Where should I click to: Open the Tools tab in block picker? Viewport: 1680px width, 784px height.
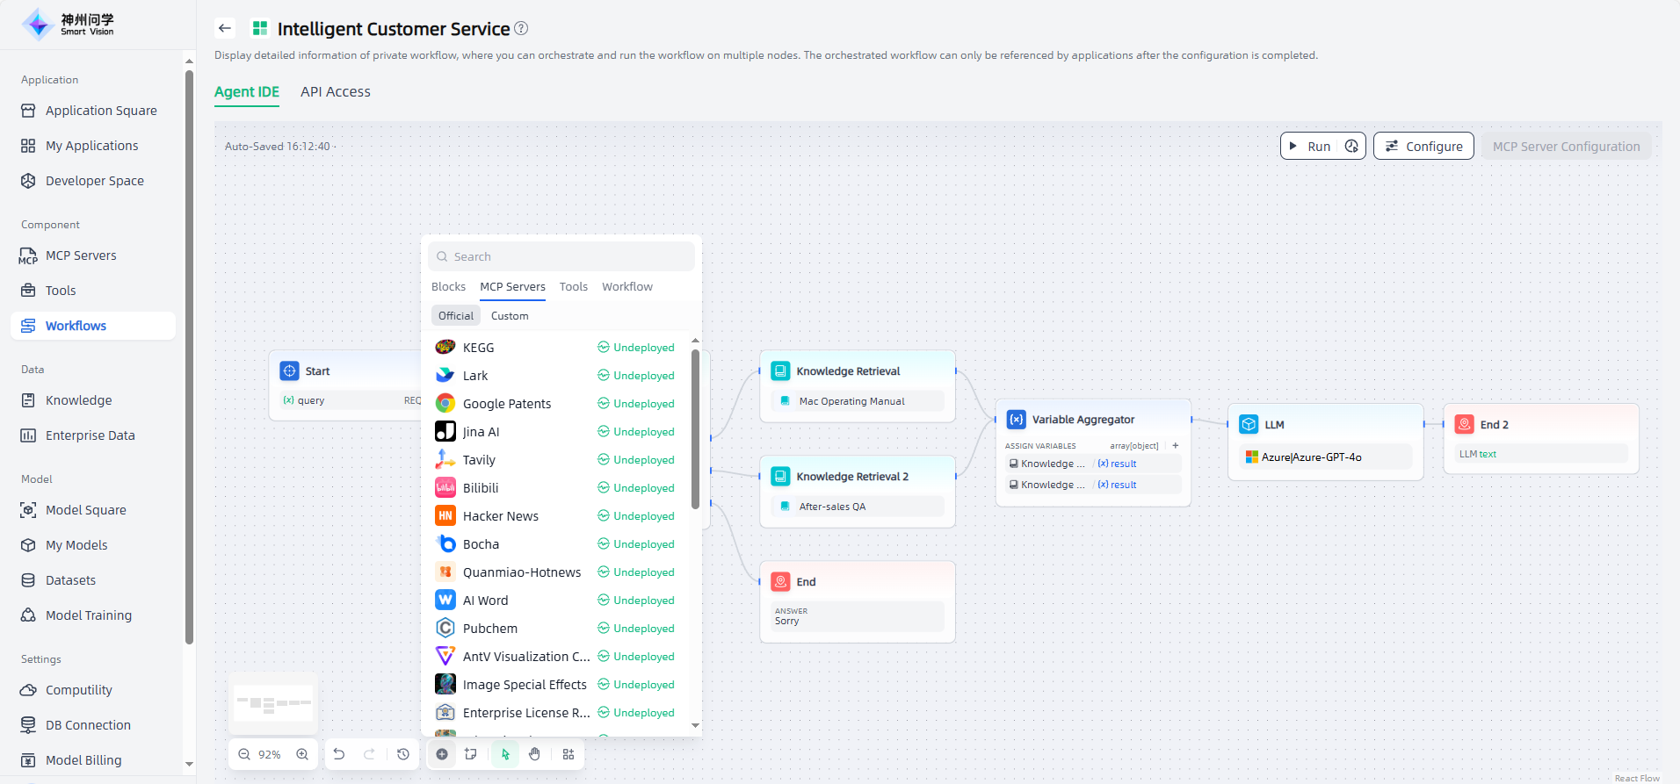[573, 287]
